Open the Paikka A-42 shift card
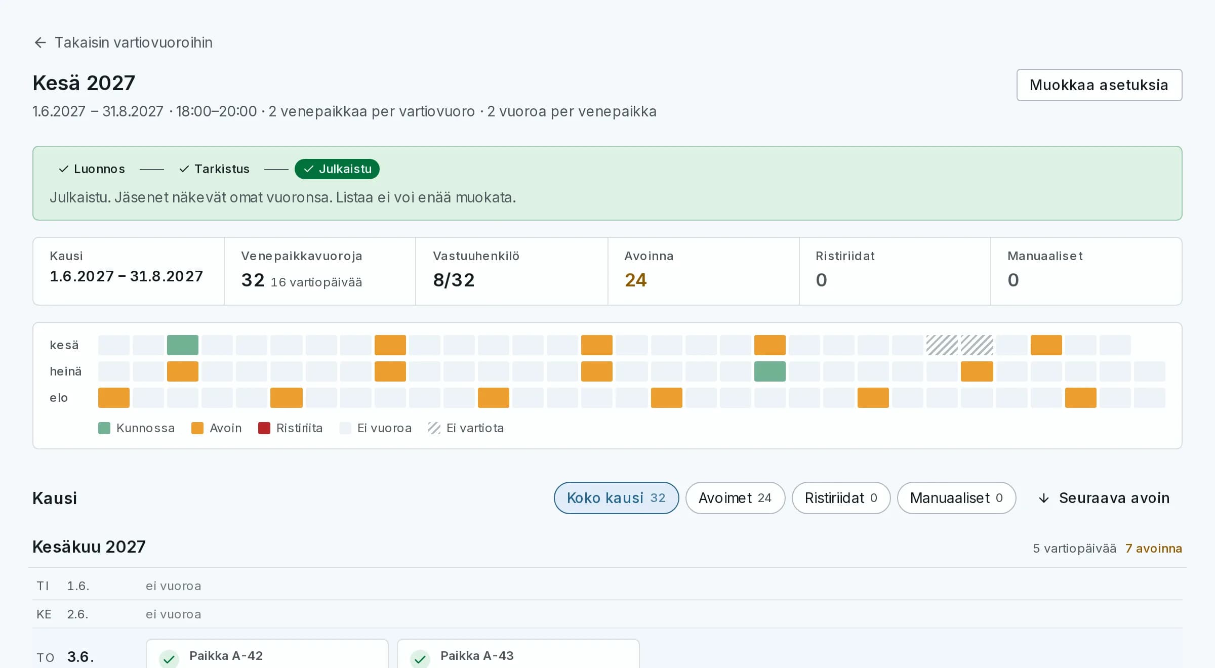The width and height of the screenshot is (1215, 668). tap(267, 654)
